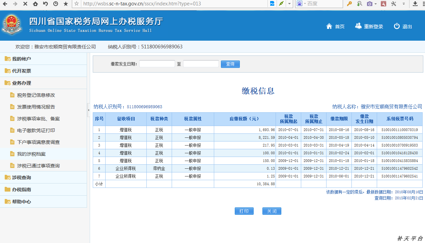Click 征收项目 column header
Image resolution: width=425 pixels, height=243 pixels.
[x=126, y=119]
